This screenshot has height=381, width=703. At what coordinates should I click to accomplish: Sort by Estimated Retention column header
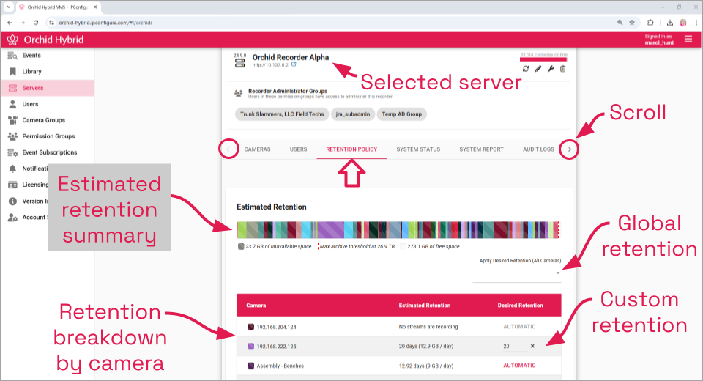425,305
